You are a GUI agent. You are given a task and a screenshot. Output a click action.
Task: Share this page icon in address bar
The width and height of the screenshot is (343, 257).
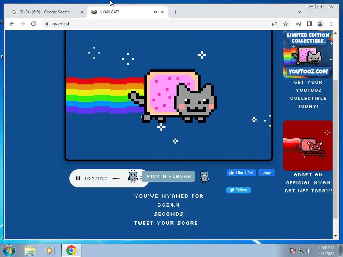coord(275,24)
